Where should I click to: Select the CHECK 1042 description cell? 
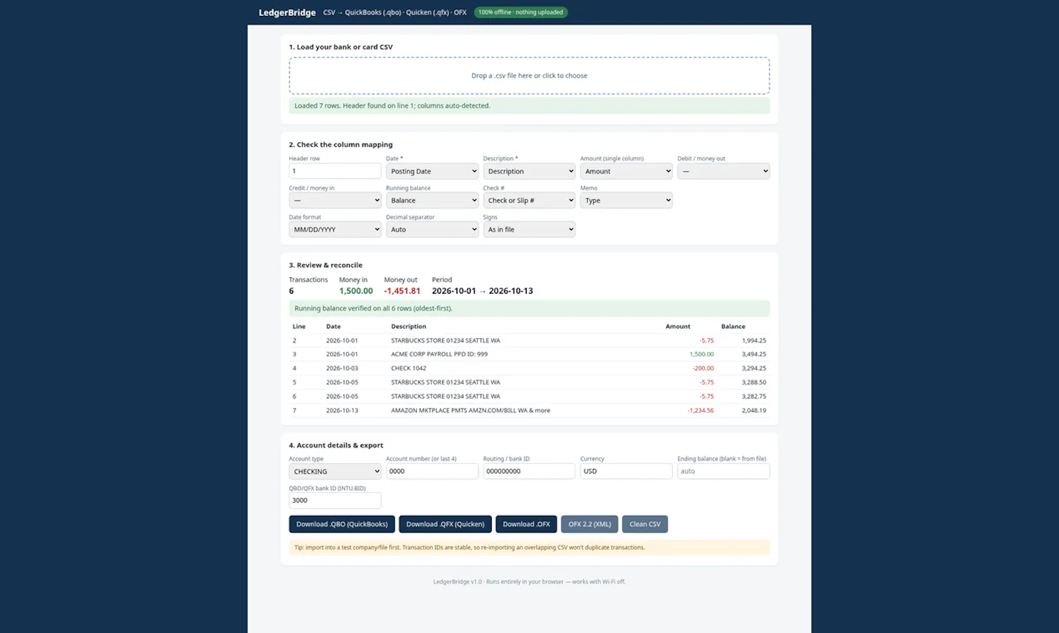[408, 368]
